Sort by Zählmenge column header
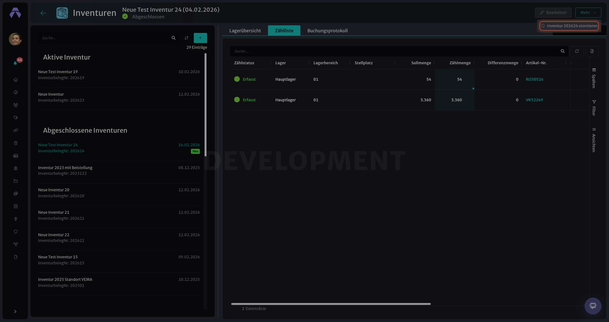This screenshot has height=322, width=609. 460,63
